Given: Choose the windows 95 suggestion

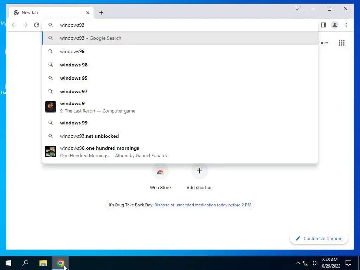Looking at the screenshot, I should [180, 78].
